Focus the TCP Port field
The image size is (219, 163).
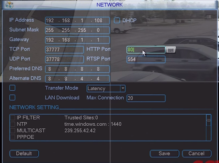pyautogui.click(x=64, y=50)
